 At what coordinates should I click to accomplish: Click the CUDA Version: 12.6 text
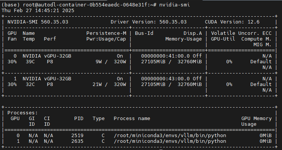232,22
